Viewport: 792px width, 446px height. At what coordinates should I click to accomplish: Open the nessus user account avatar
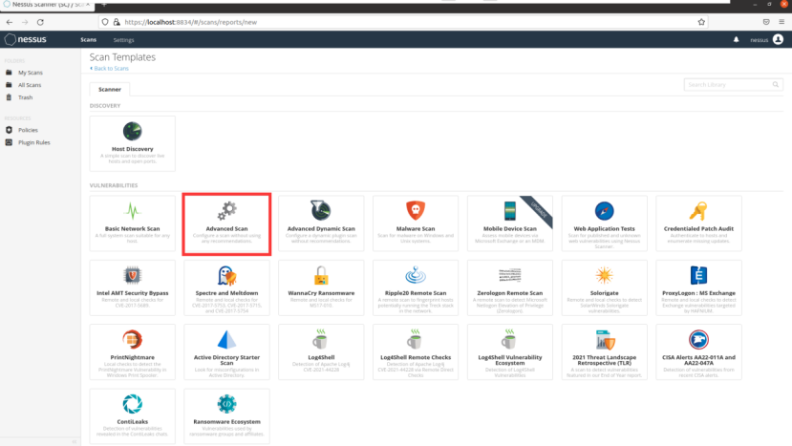(x=778, y=39)
